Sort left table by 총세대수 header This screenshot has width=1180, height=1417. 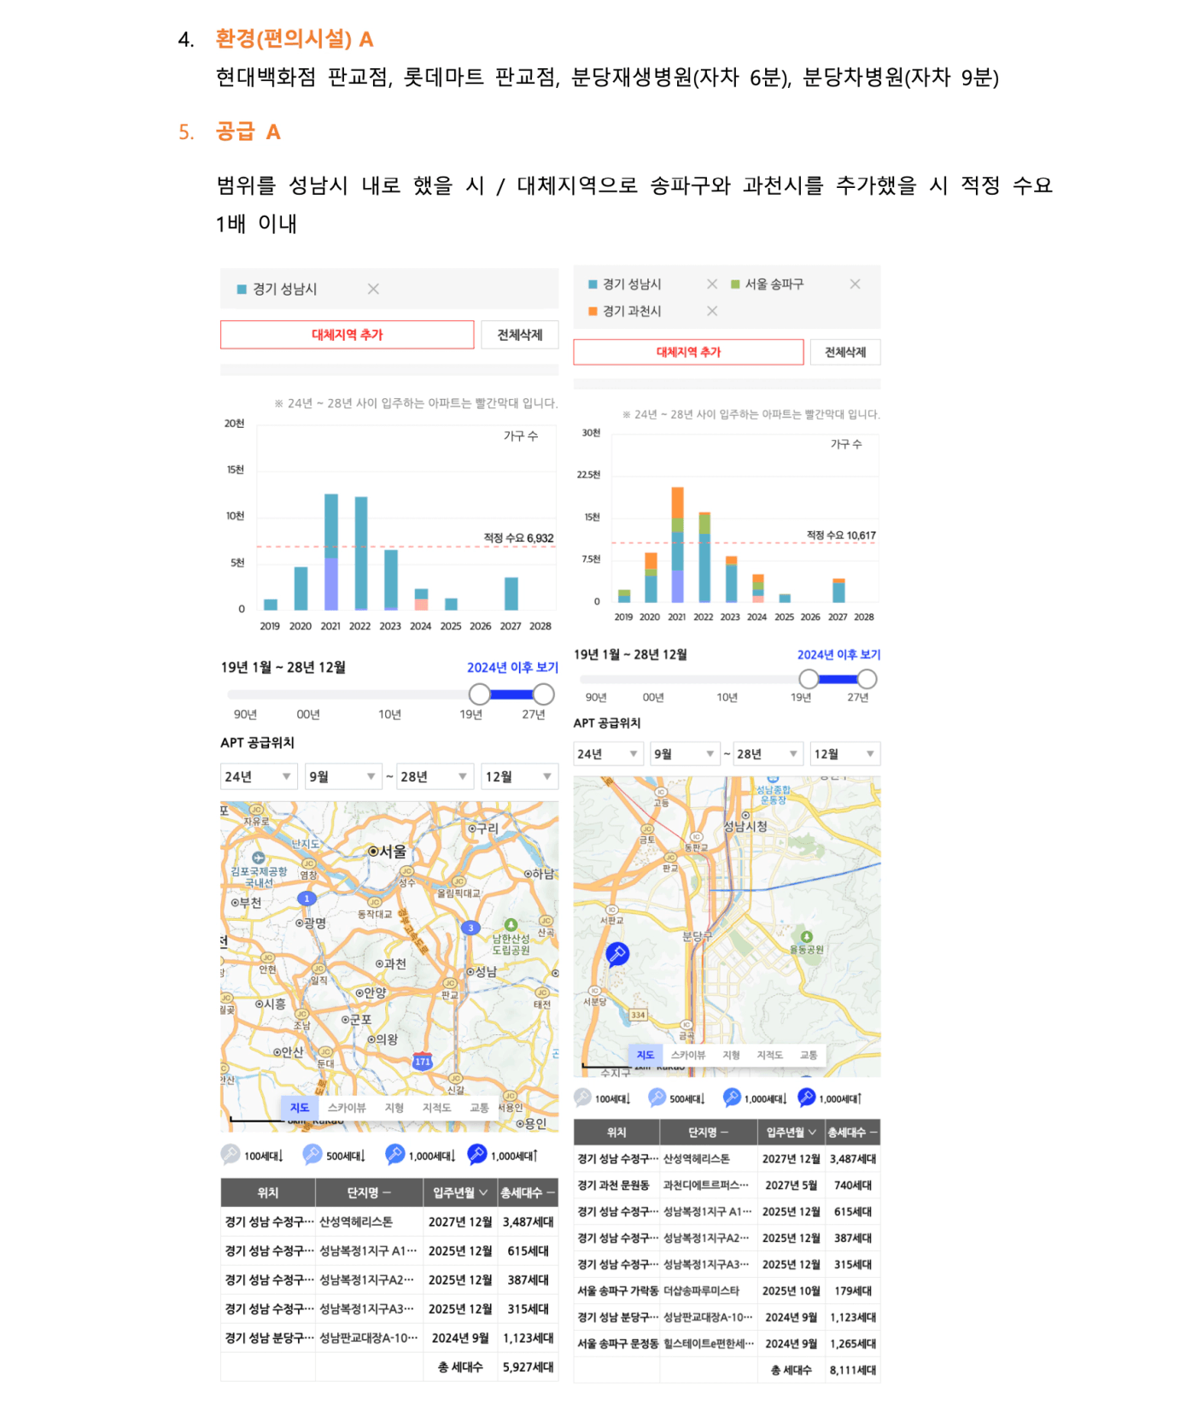point(528,1192)
